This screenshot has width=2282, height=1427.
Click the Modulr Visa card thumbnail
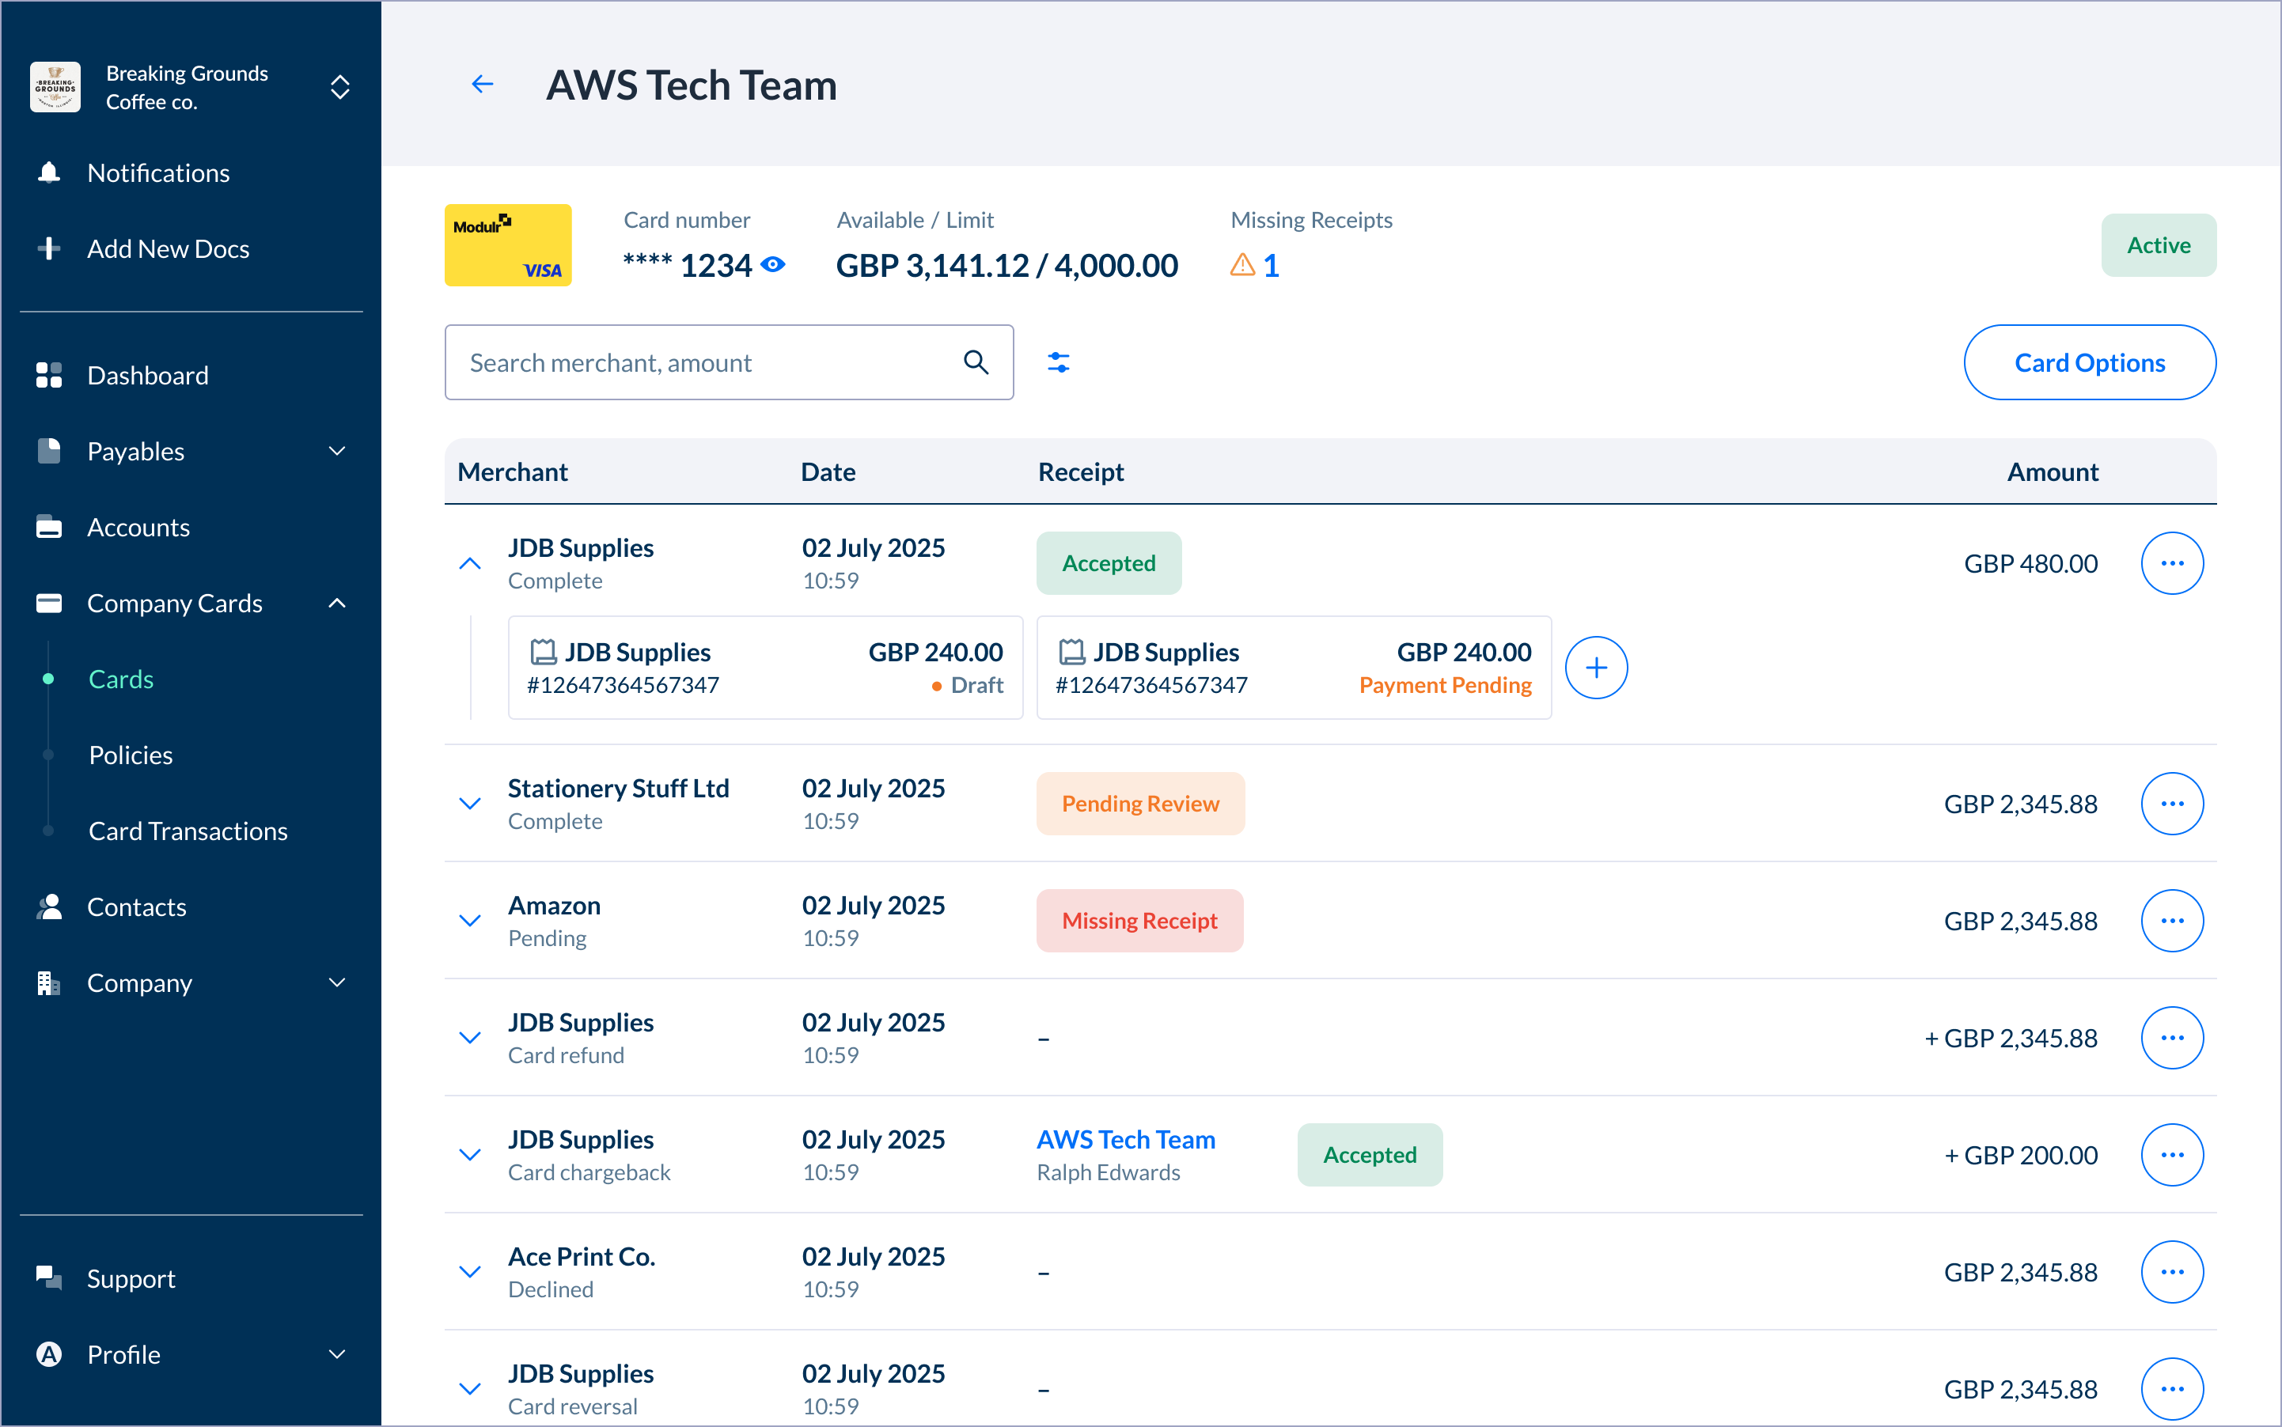pos(508,245)
